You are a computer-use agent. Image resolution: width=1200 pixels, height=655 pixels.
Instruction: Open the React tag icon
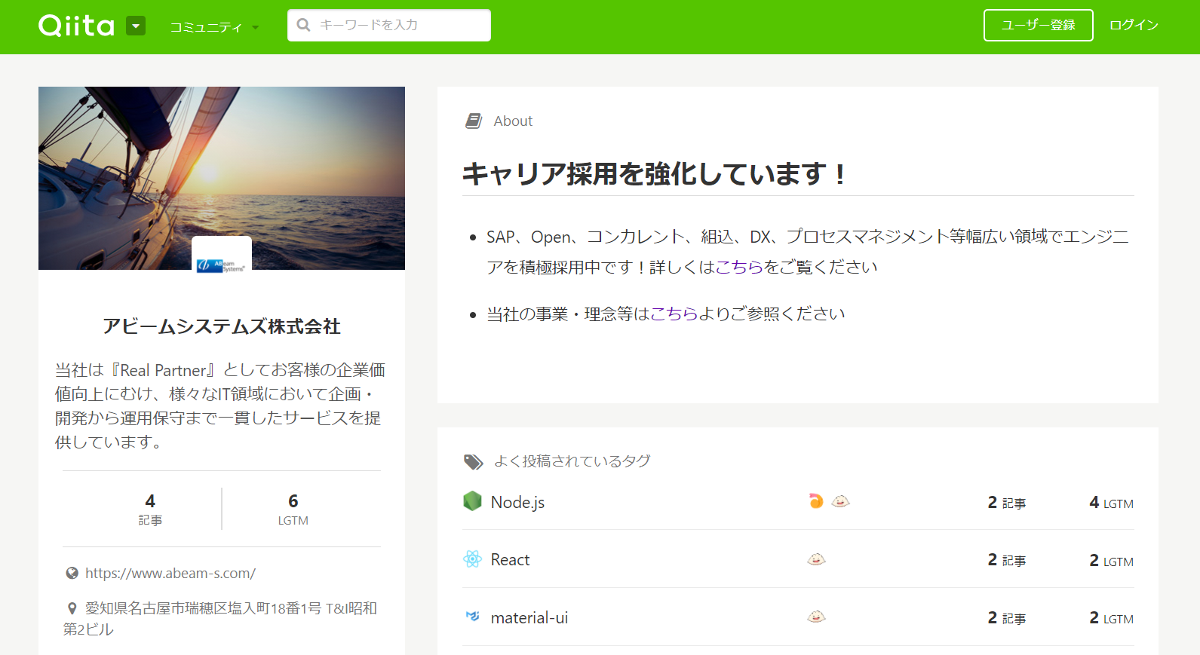(472, 559)
